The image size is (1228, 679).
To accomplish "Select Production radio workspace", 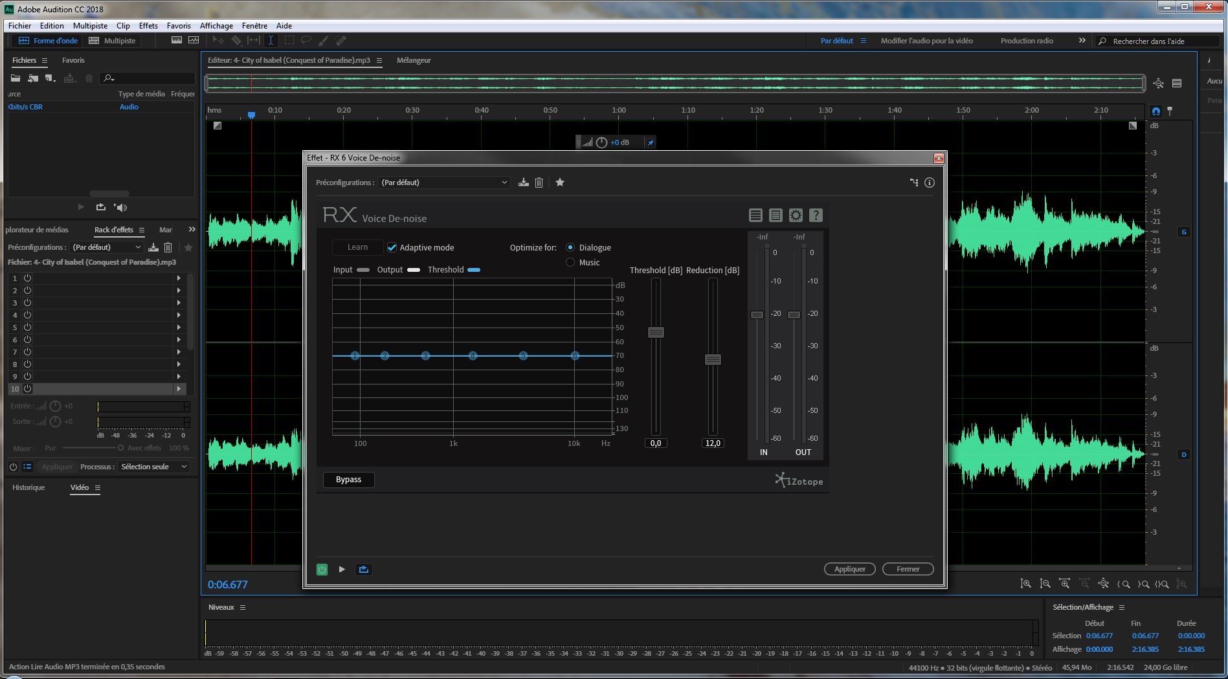I will click(x=1027, y=40).
